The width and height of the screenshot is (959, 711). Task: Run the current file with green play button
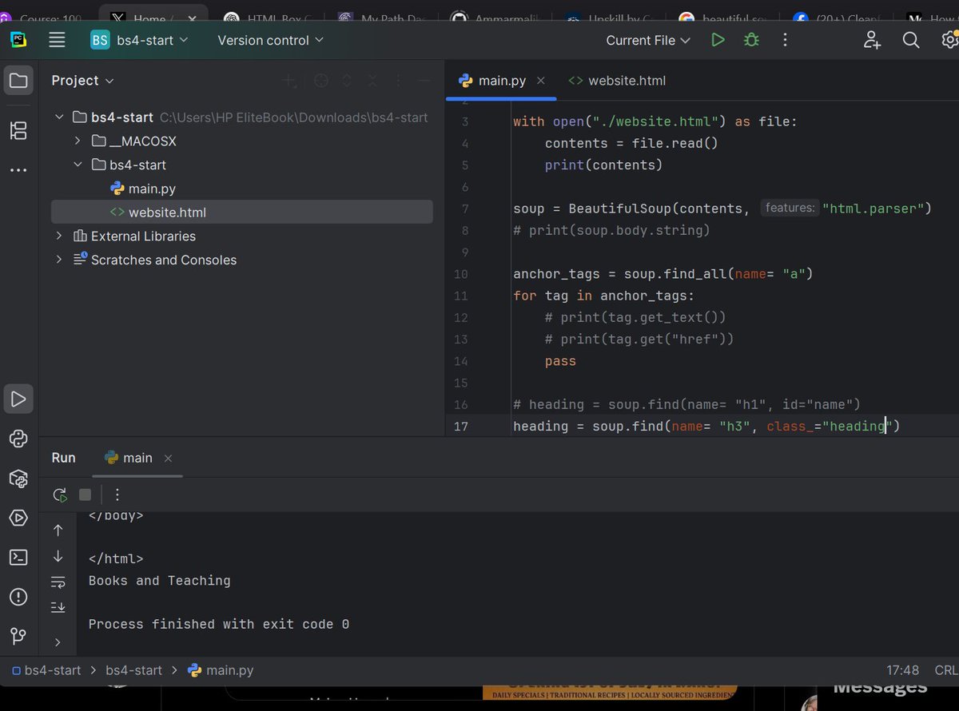click(718, 40)
